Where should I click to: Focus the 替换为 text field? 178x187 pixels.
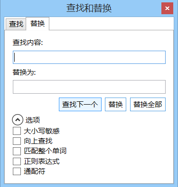click(x=89, y=87)
